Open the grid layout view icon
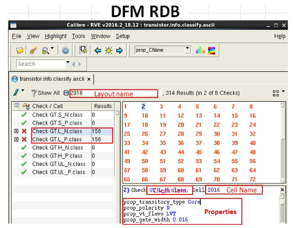The width and height of the screenshot is (293, 228). 276,93
